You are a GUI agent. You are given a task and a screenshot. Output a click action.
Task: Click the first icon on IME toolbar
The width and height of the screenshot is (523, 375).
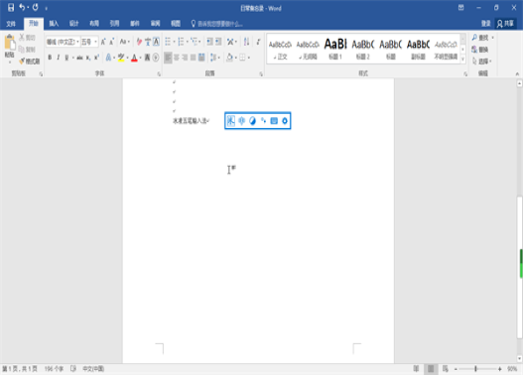pyautogui.click(x=231, y=121)
